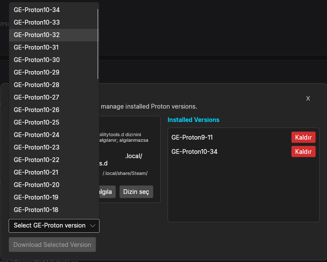Collapse the Select GE-Proton version chevron
This screenshot has width=327, height=262.
92,226
